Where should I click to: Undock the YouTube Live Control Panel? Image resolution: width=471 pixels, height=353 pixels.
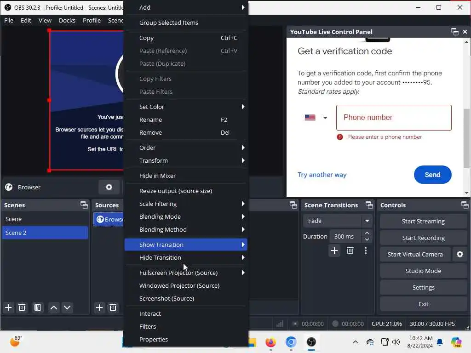point(455,32)
